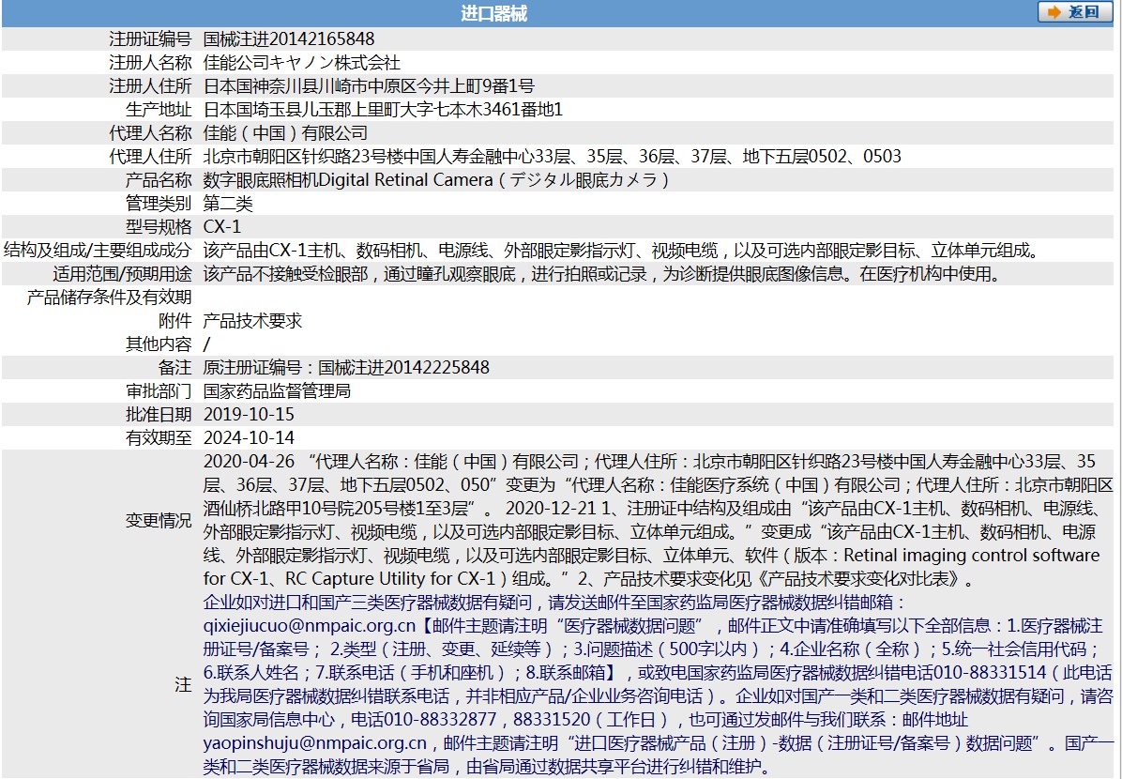Click the 管理类别 label
The width and height of the screenshot is (1122, 779).
[159, 204]
